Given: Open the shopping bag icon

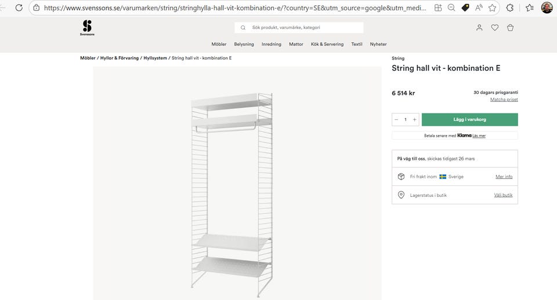Looking at the screenshot, I should click(511, 27).
